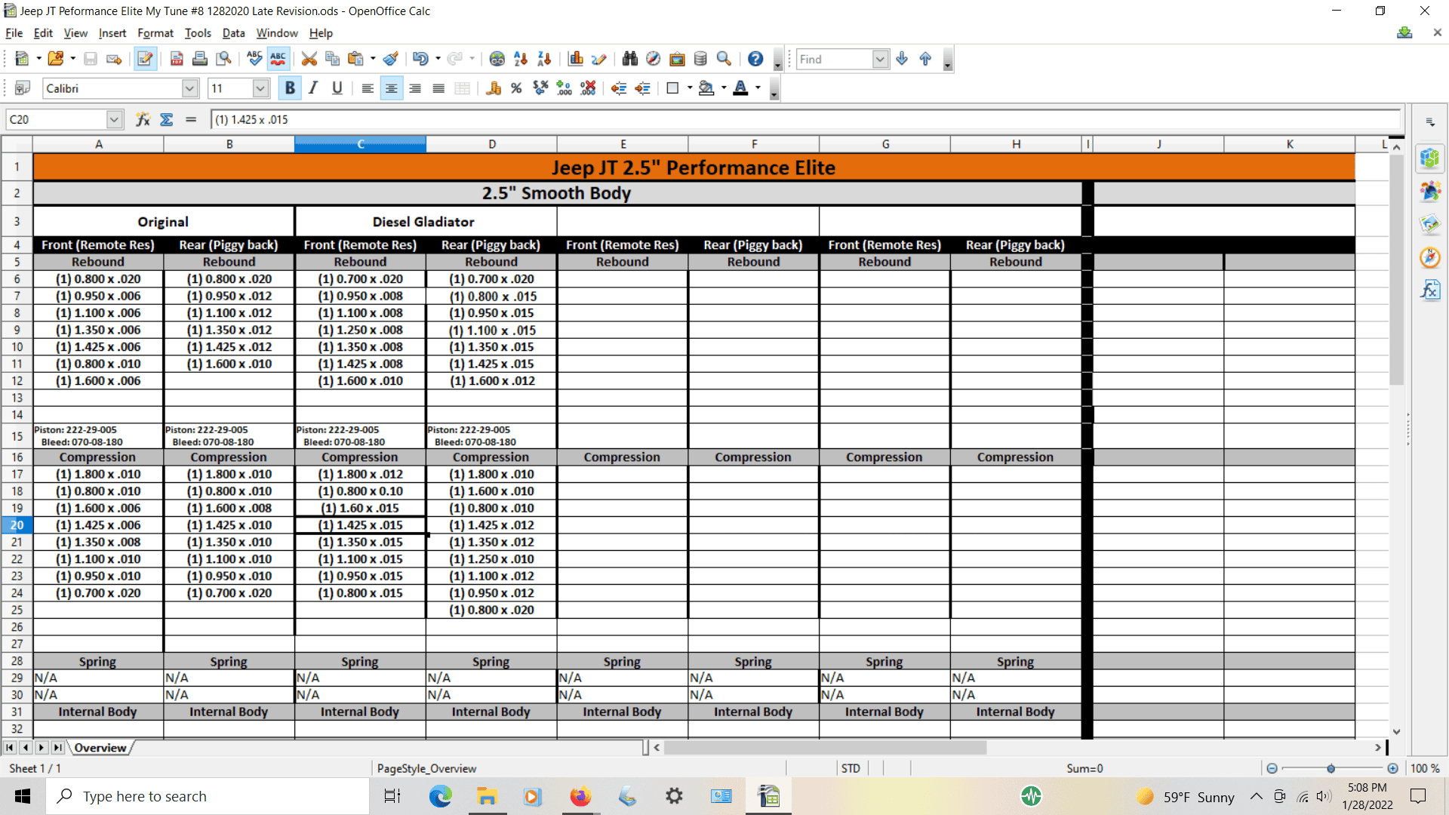
Task: Open the Format menu
Action: 155,33
